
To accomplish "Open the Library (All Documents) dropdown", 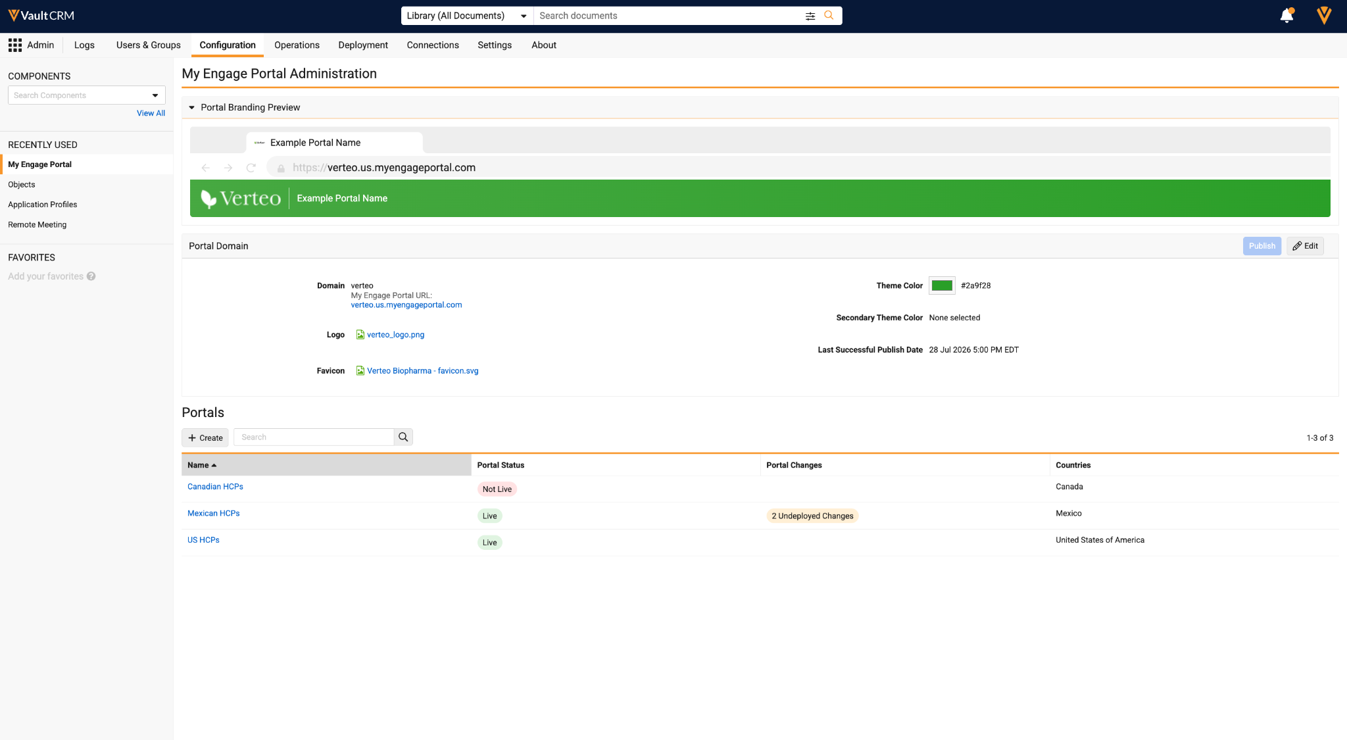I will [467, 16].
